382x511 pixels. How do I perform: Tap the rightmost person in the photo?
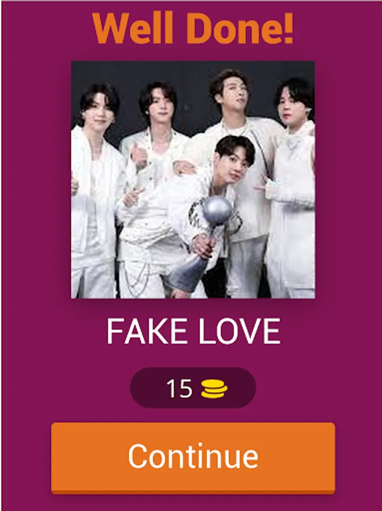[291, 189]
